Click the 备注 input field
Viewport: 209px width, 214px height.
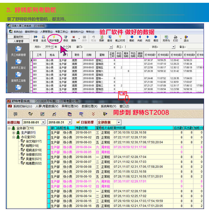[196, 47]
